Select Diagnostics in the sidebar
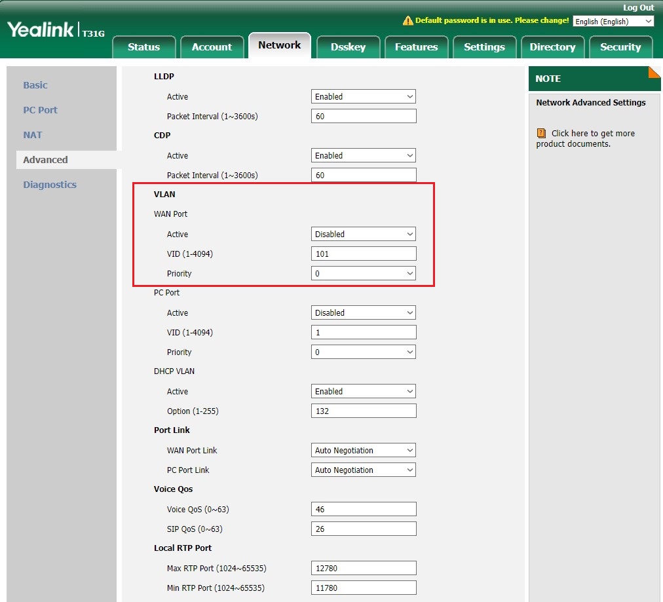The image size is (663, 602). (50, 185)
